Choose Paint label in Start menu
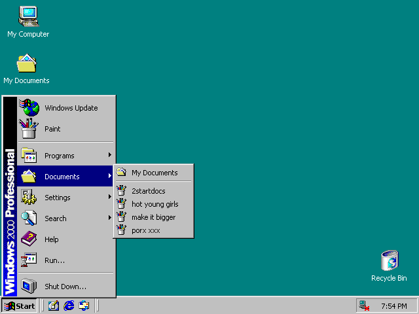The height and width of the screenshot is (314, 419). click(x=52, y=129)
